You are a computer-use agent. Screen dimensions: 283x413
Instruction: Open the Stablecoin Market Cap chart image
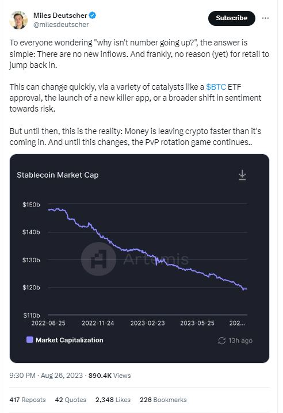(x=139, y=258)
